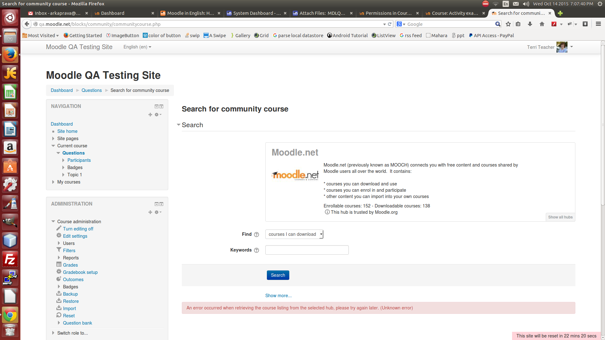Expand Switch role to... node
Image resolution: width=605 pixels, height=340 pixels.
53,333
